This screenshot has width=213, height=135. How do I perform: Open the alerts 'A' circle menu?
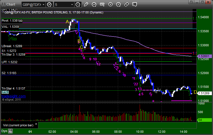coord(118,4)
